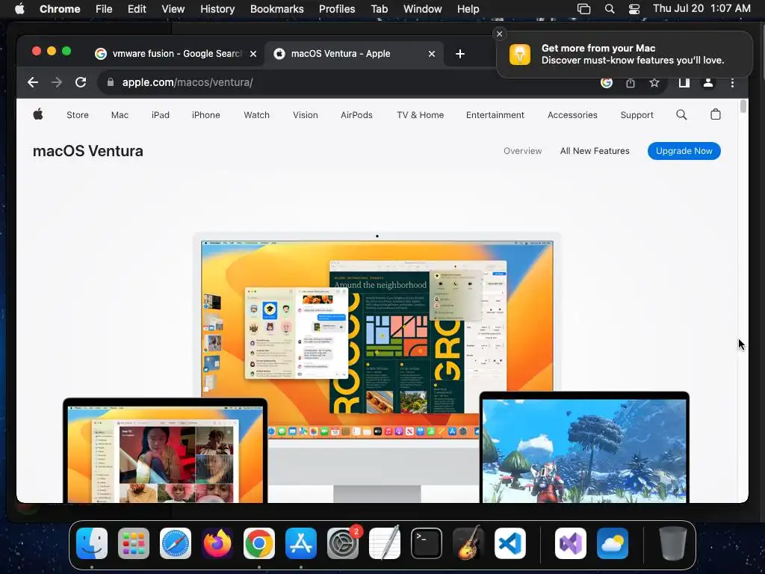Open Accessories link
The width and height of the screenshot is (765, 574).
point(572,115)
